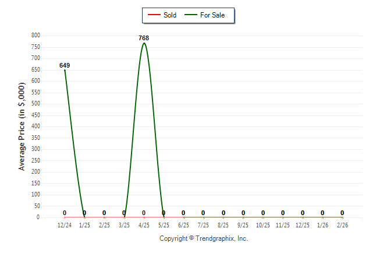Select the 4/25 x-axis label
Screen dimensions: 376x253
144,224
